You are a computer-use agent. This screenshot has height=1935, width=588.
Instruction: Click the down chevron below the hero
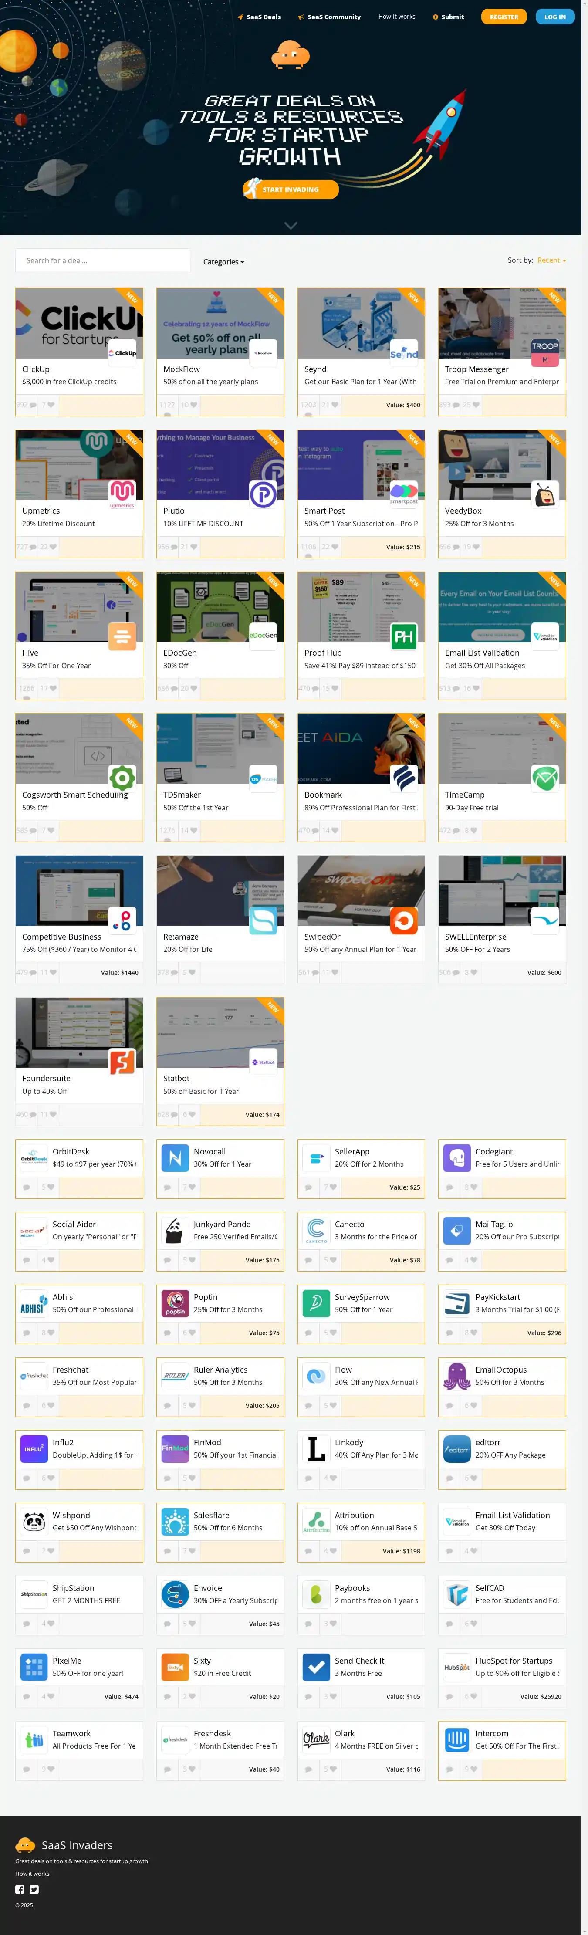(x=291, y=225)
